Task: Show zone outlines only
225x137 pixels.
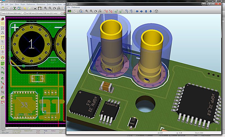Action: 3,73
